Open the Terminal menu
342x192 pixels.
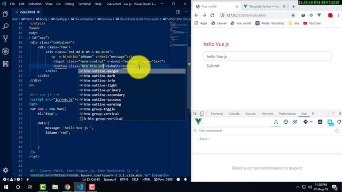84,4
